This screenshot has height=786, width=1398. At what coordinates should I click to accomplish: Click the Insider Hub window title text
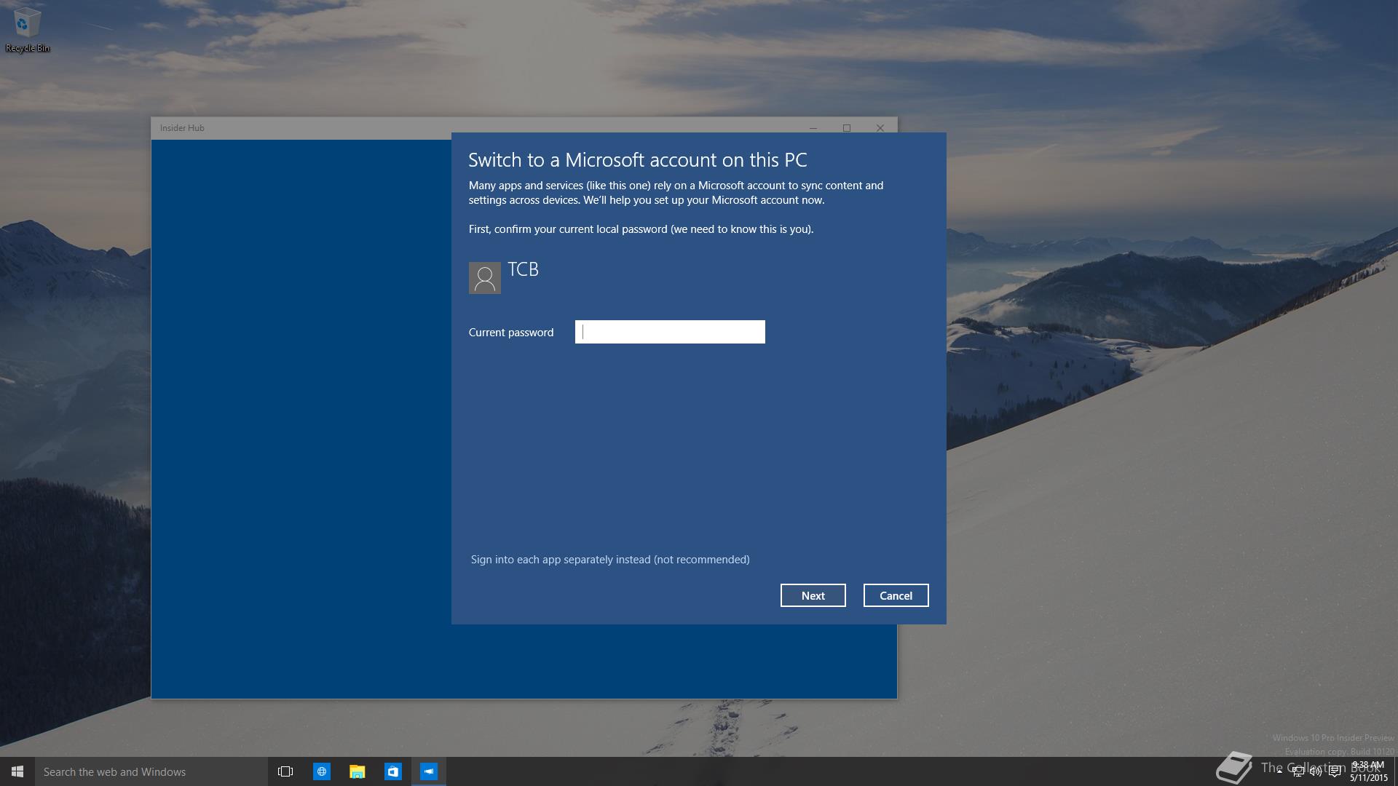(182, 128)
